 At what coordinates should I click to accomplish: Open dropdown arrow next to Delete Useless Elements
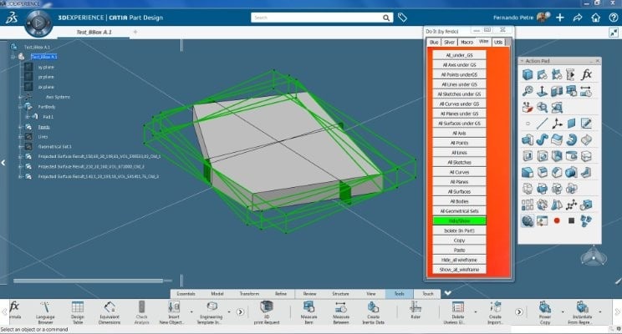[x=476, y=312]
